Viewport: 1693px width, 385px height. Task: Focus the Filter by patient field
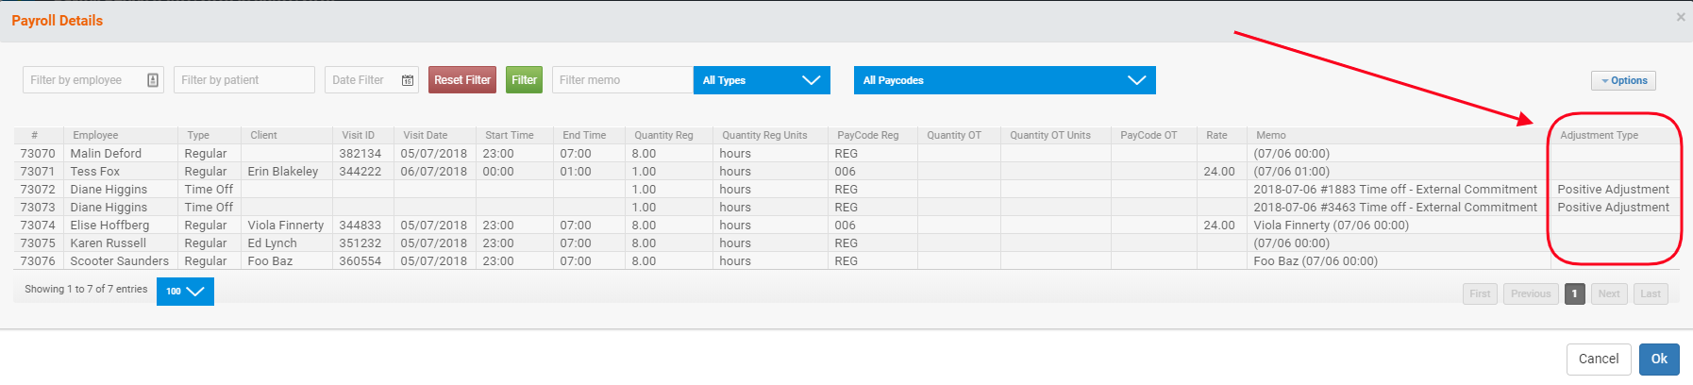tap(243, 80)
